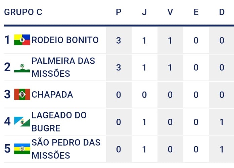Open the São Pedro das Missões team
The width and height of the screenshot is (234, 168).
66,149
